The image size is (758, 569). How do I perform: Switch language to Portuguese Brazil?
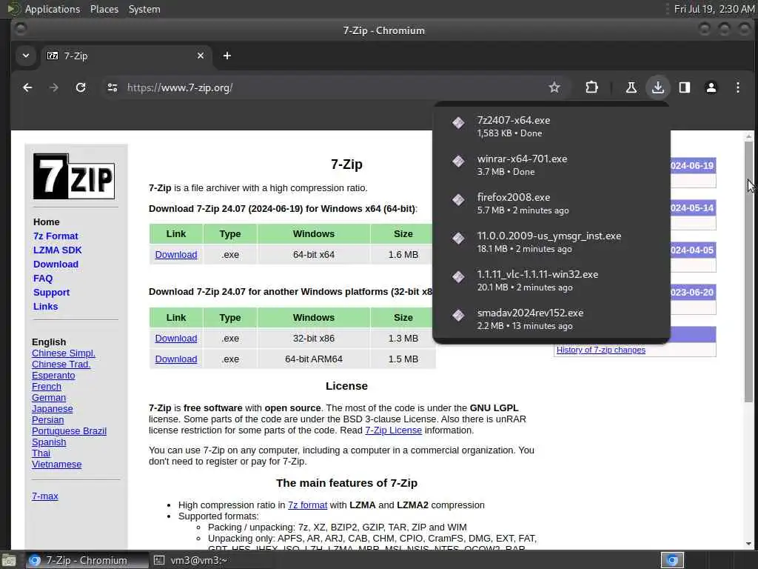pyautogui.click(x=69, y=431)
